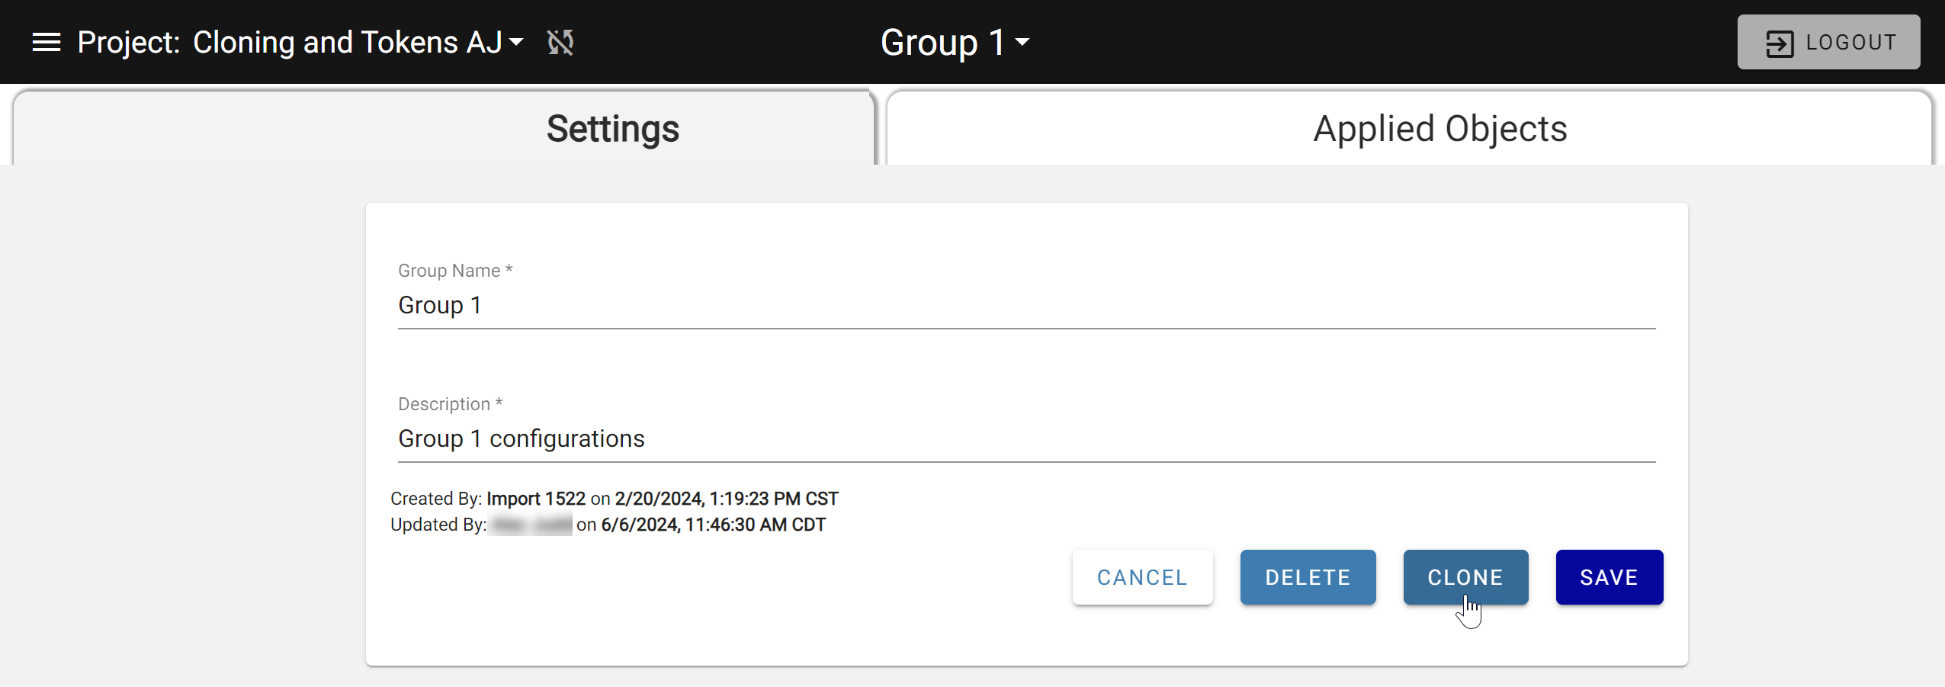The image size is (1945, 687).
Task: Click the logout door-arrow icon
Action: coord(1780,43)
